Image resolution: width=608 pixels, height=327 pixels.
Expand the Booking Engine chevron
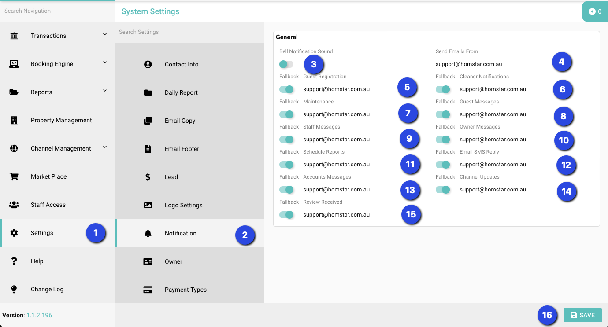point(105,62)
